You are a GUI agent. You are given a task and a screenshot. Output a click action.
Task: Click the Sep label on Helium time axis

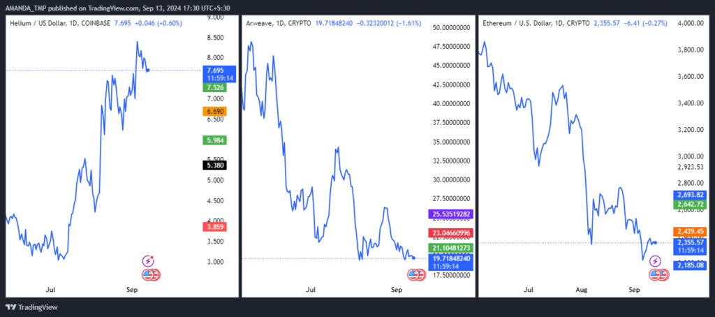coord(132,290)
